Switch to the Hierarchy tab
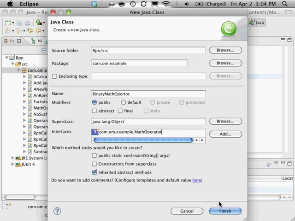This screenshot has width=295, height=221. point(37,41)
